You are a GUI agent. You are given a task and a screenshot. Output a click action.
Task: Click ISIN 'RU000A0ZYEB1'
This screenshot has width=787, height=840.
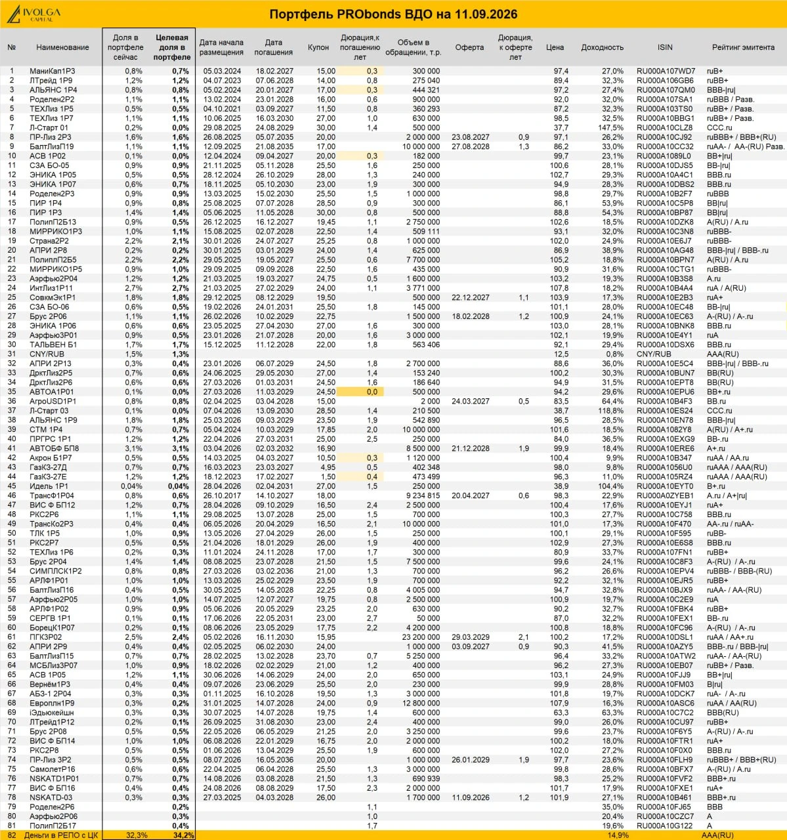(664, 496)
